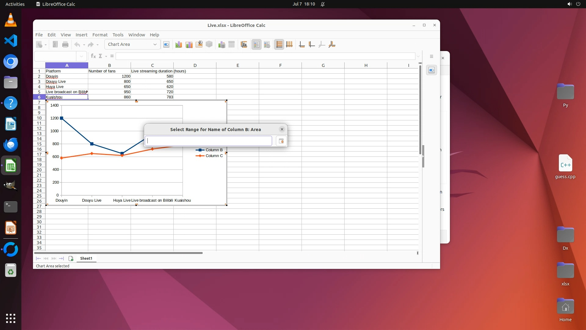The height and width of the screenshot is (330, 586).
Task: Open the Format Legend icon
Action: (x=267, y=45)
